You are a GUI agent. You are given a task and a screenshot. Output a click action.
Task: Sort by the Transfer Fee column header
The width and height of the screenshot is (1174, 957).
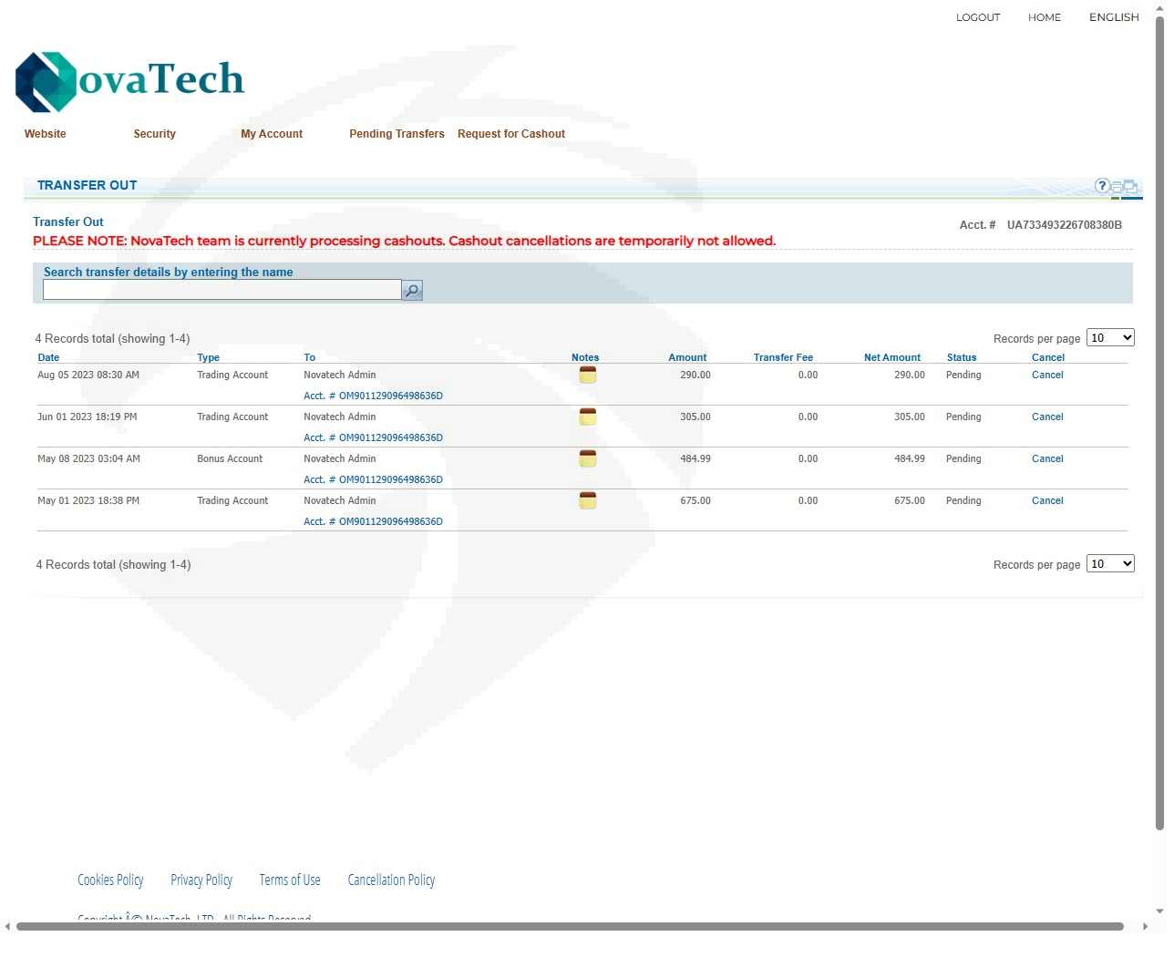click(x=783, y=357)
